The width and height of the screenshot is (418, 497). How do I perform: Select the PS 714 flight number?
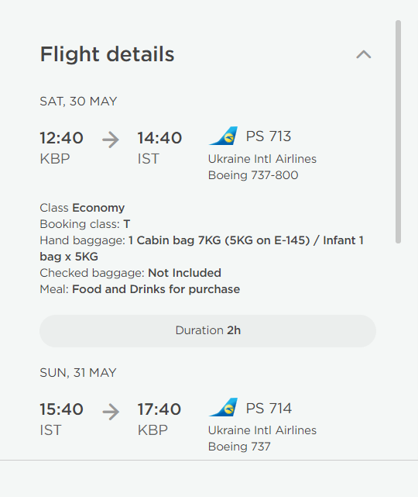[269, 409]
